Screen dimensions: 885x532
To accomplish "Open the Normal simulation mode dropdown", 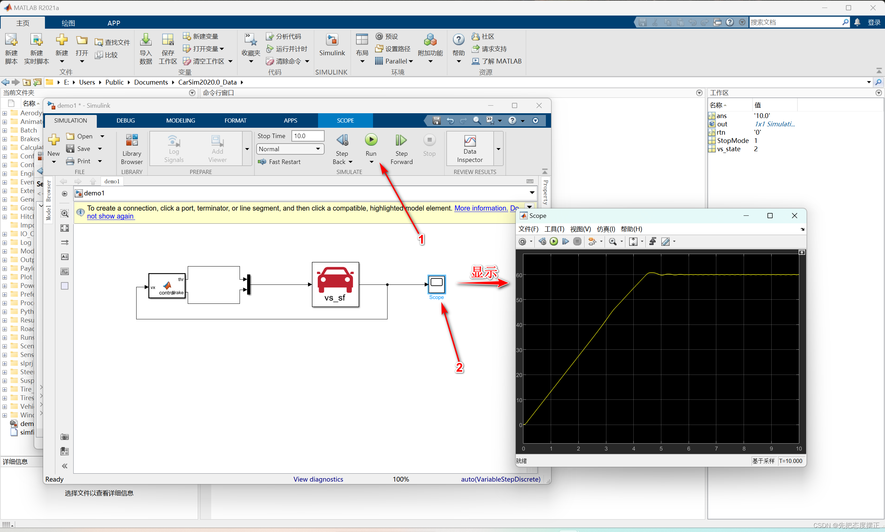I will [x=290, y=149].
